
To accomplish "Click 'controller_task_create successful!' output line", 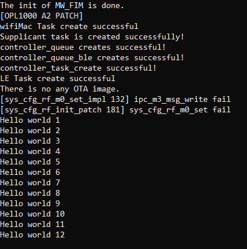I will 78,68.
